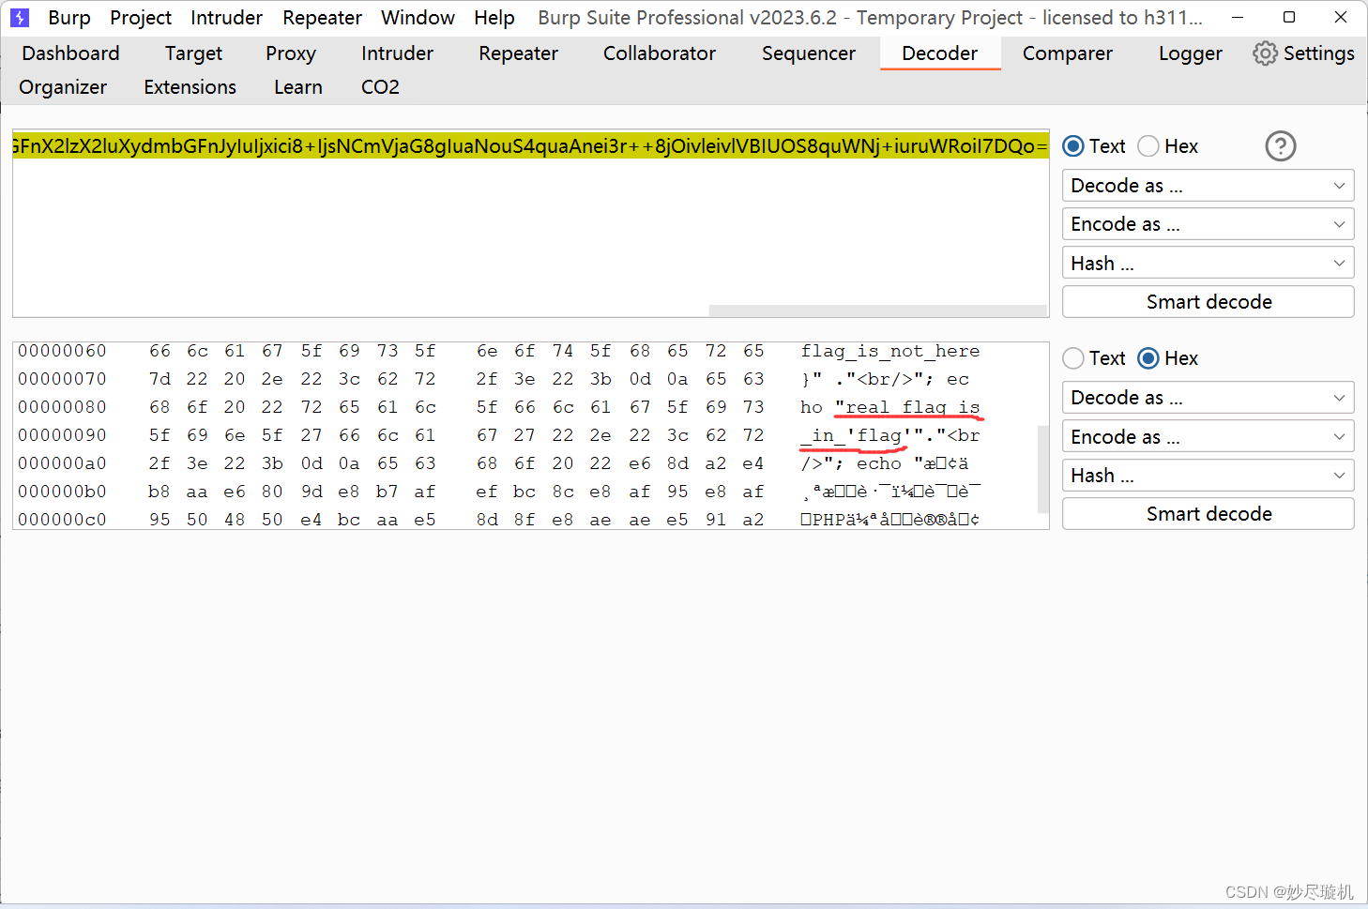Open the Window menu
The width and height of the screenshot is (1368, 909).
[x=417, y=17]
